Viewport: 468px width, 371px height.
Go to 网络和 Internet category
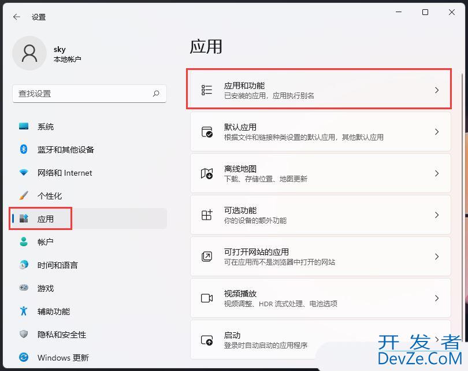(89, 173)
